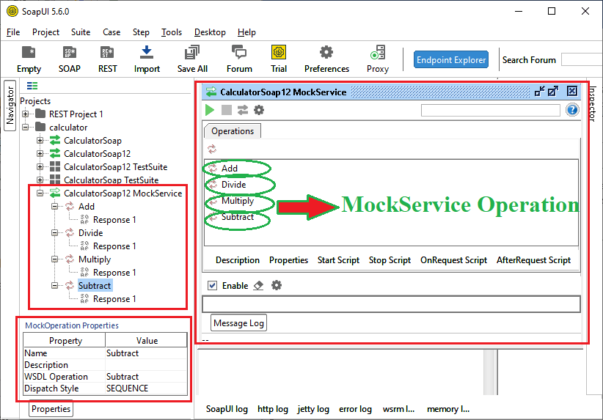This screenshot has width=603, height=420.
Task: Click the mock service endpoint text field
Action: pos(490,110)
